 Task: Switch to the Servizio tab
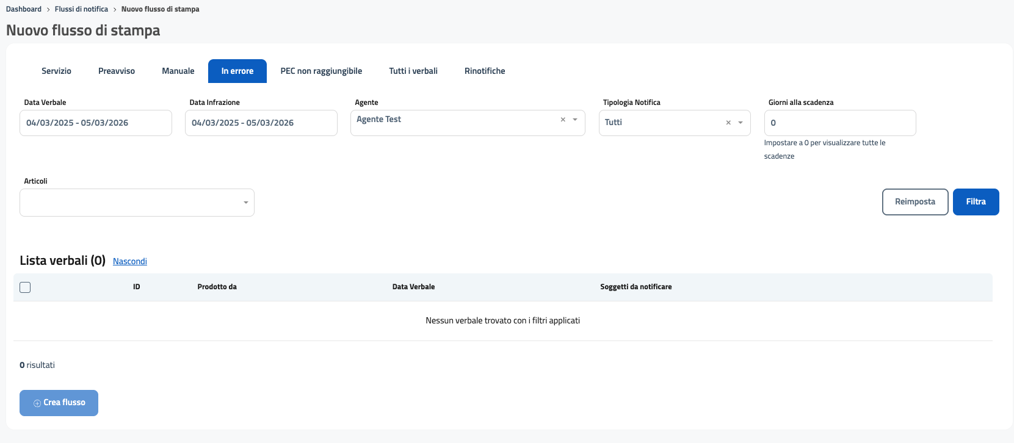(x=56, y=71)
